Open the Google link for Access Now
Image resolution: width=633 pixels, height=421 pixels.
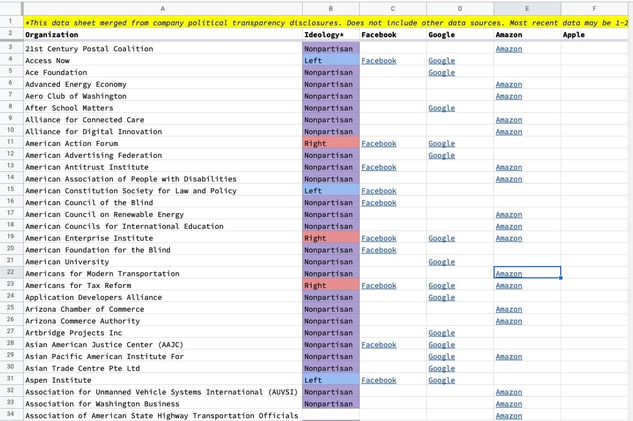[442, 60]
